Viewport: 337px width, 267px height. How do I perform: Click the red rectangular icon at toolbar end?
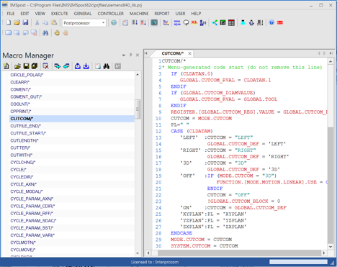(x=280, y=22)
